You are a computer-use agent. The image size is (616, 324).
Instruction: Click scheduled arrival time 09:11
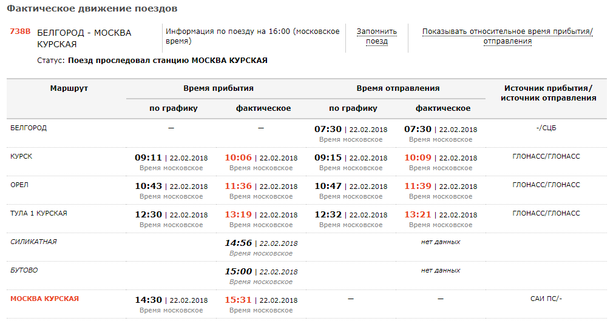[x=148, y=157]
